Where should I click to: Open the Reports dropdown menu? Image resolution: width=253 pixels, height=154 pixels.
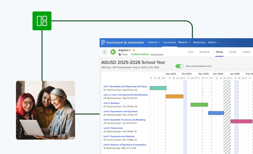[x=184, y=42]
